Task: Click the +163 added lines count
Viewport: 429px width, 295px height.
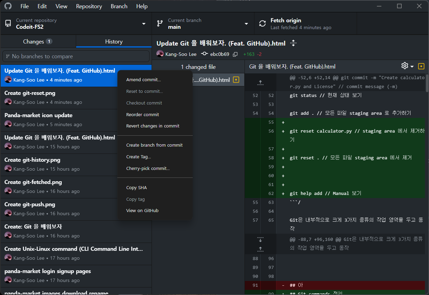Action: [249, 54]
